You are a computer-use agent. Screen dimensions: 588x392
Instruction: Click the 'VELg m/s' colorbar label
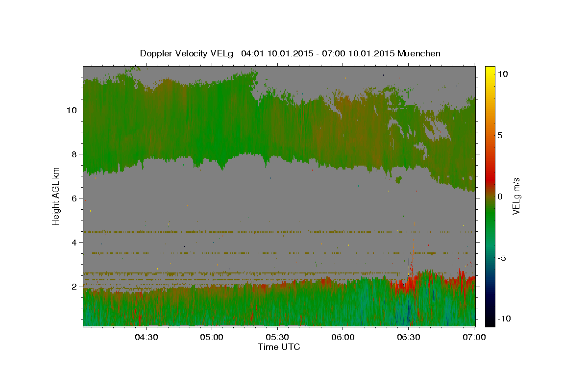[516, 196]
